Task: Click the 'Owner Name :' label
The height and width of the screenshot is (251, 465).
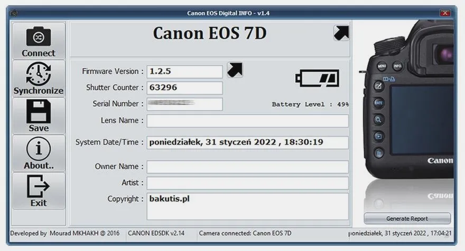Action: [119, 167]
